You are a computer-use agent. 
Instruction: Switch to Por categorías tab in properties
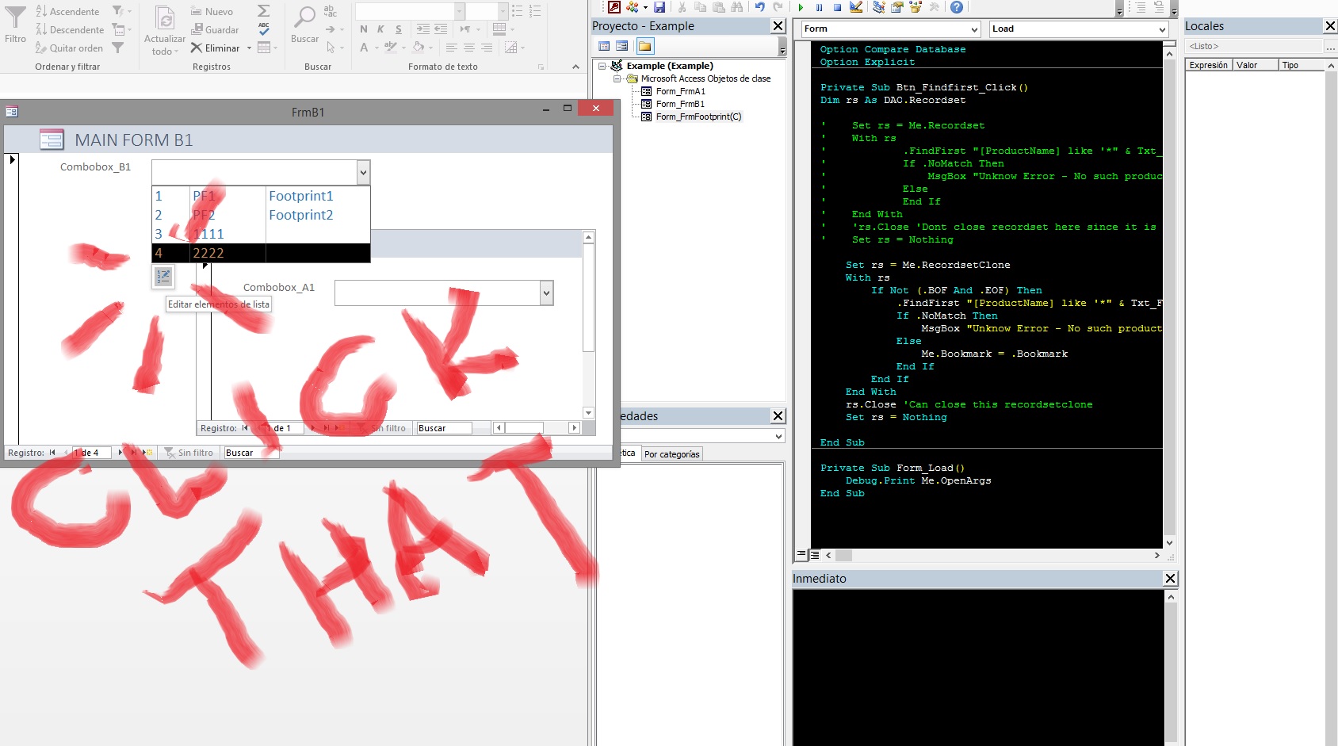click(x=671, y=454)
